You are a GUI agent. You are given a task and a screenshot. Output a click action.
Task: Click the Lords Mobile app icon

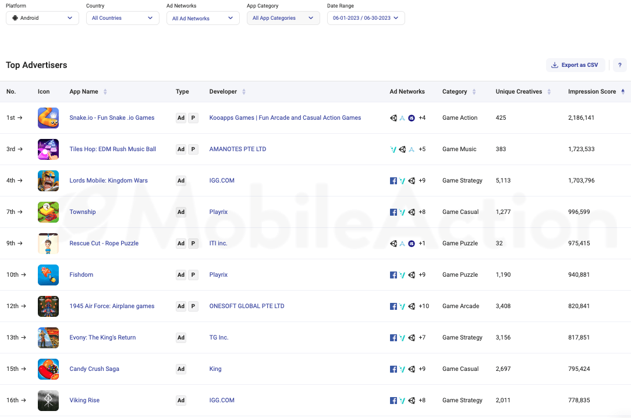(x=48, y=180)
